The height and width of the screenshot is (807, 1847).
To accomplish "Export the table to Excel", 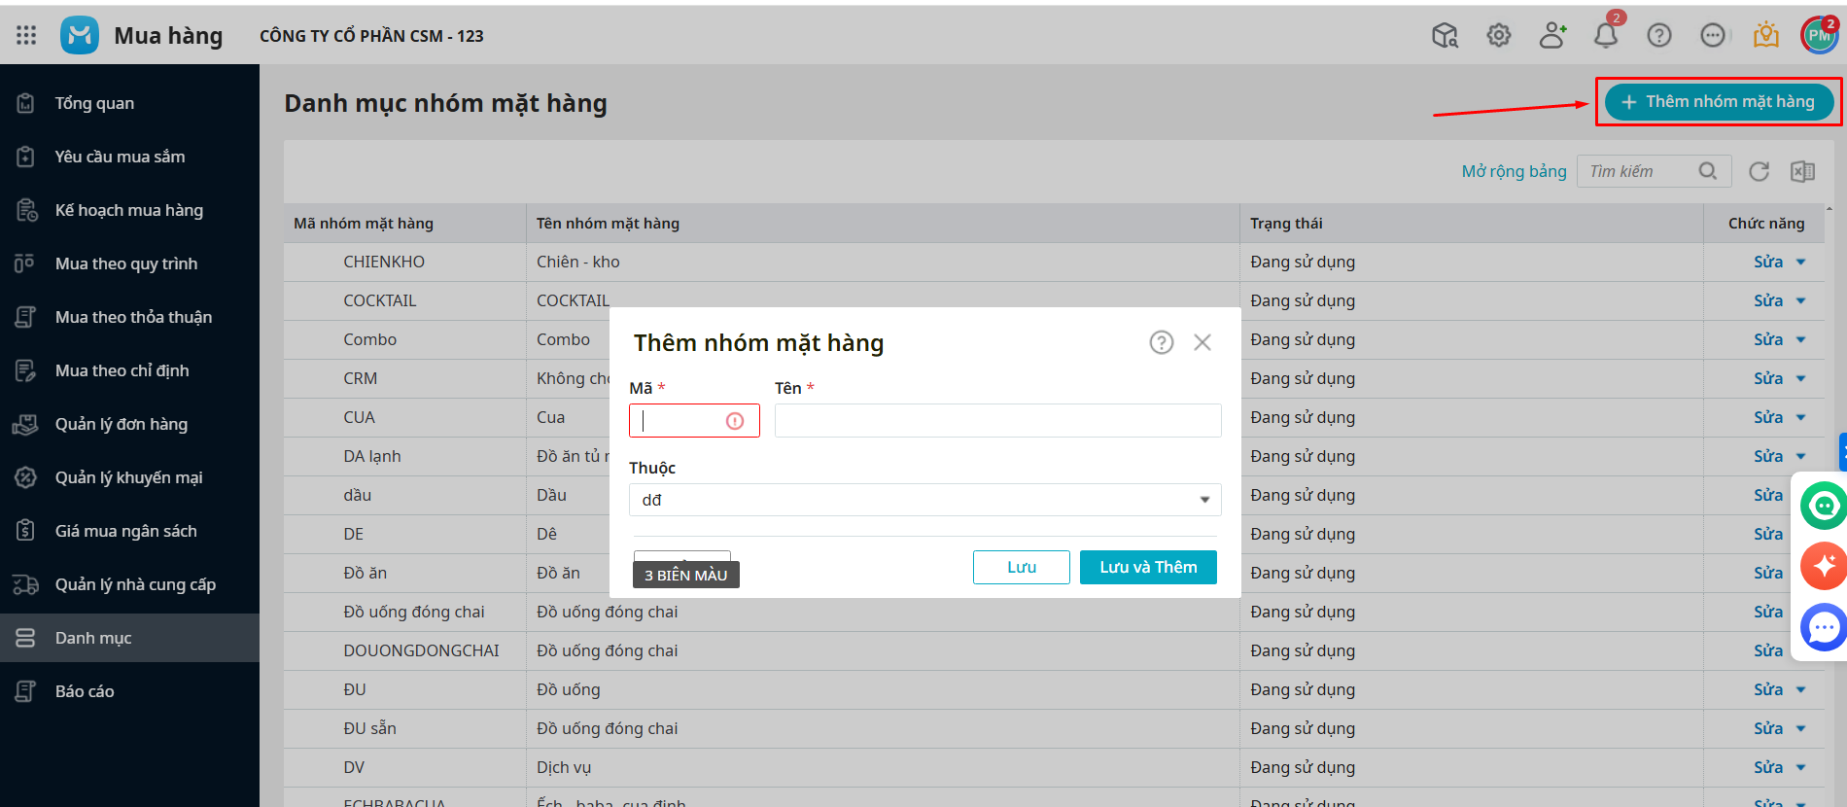I will [1802, 171].
